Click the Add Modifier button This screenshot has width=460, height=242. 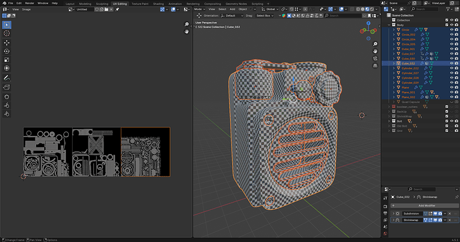[x=425, y=205]
